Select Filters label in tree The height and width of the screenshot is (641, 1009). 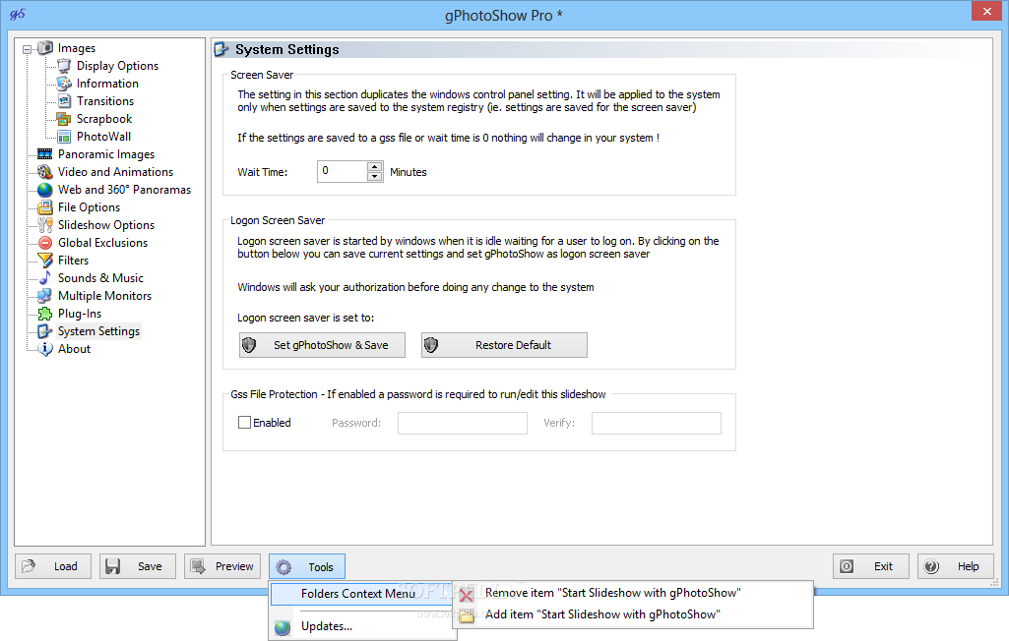tap(74, 261)
